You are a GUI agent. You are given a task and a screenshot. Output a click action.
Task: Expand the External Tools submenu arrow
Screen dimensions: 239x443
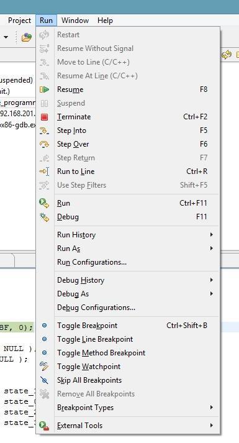[211, 426]
